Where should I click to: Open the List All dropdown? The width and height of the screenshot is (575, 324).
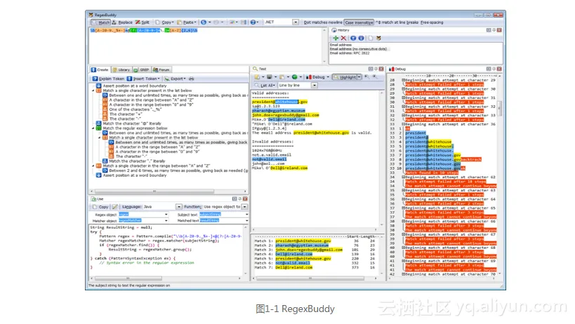265,86
